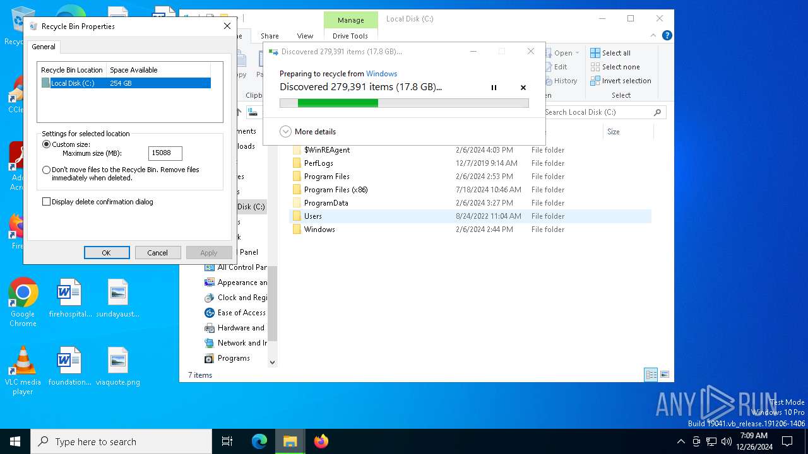Click the taskbar search box

pos(121,441)
